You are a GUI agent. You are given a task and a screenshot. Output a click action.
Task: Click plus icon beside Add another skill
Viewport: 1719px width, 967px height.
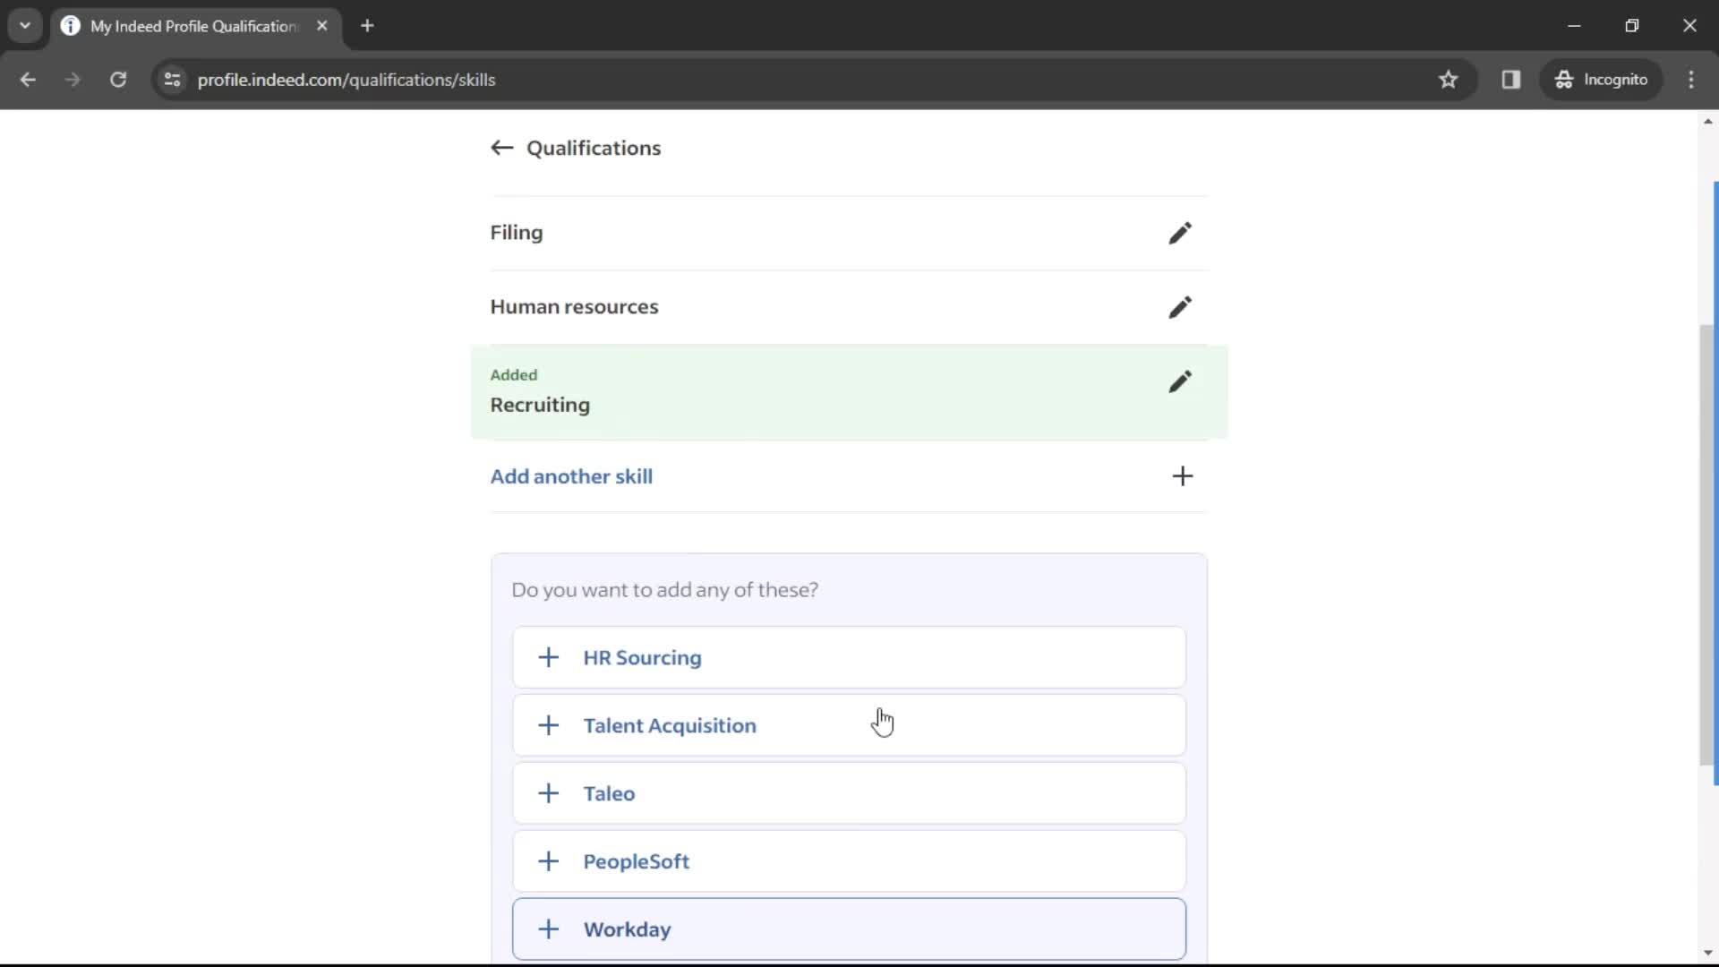pos(1182,476)
